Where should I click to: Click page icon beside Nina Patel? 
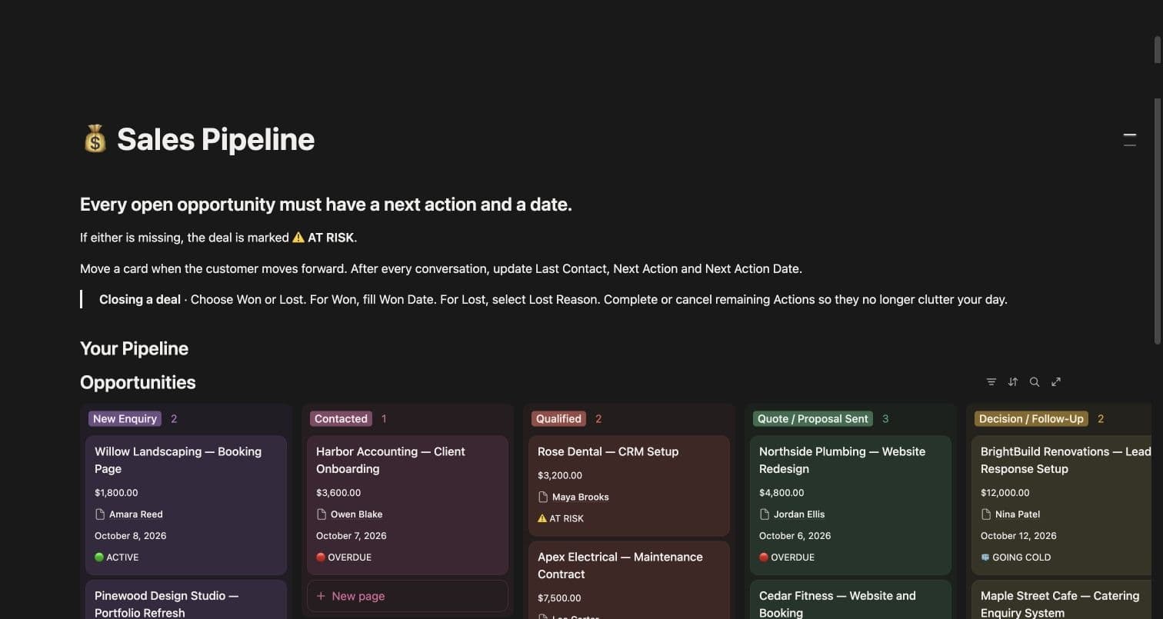(x=986, y=514)
